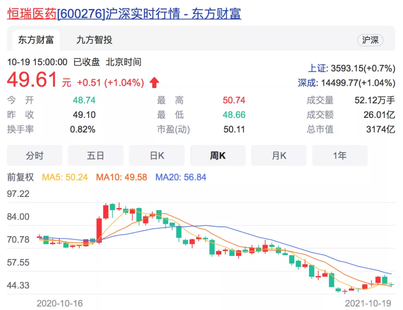Click the MA5 indicator value label
The height and width of the screenshot is (310, 403).
(x=65, y=177)
